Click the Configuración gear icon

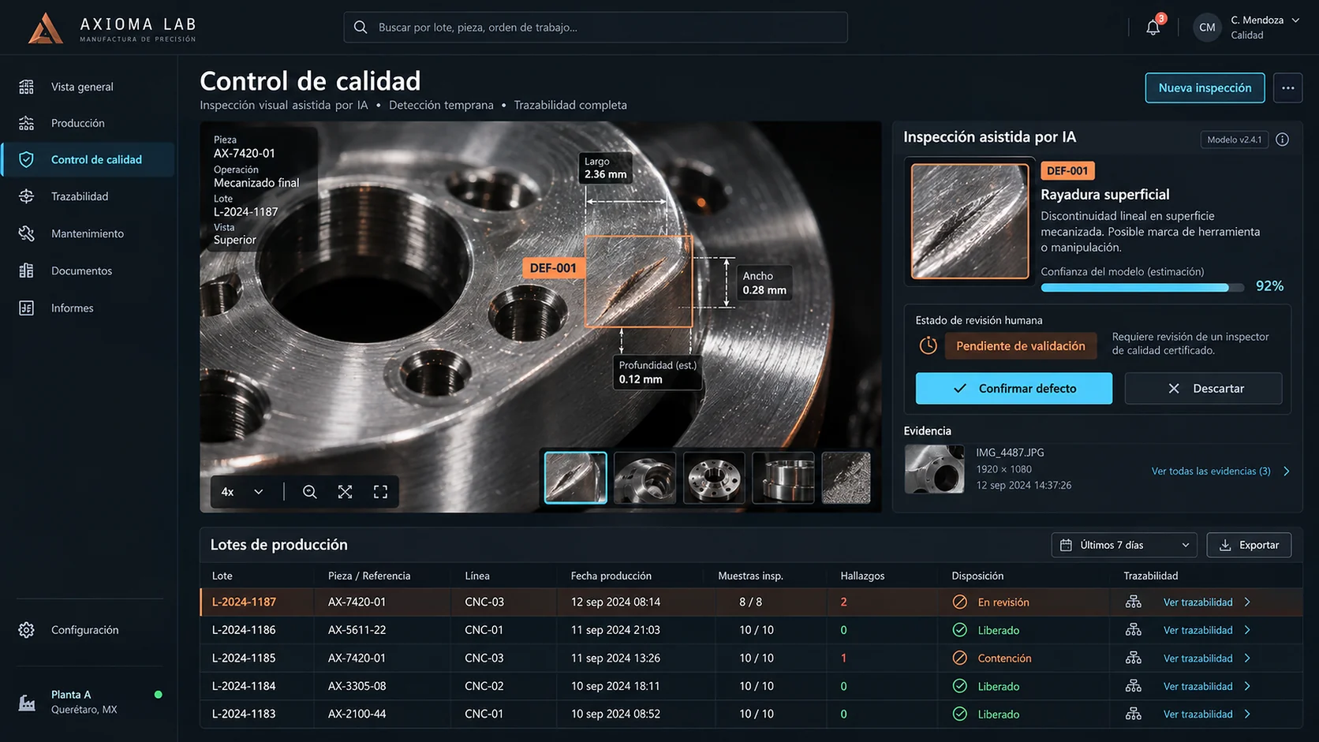[x=27, y=630]
